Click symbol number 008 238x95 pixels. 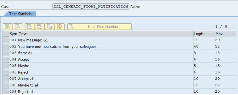pyautogui.click(x=13, y=85)
